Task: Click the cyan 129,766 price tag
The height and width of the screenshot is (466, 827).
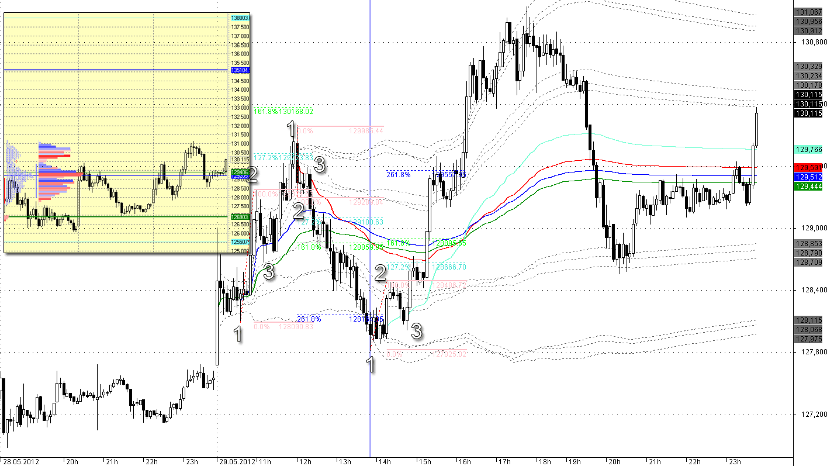Action: (x=809, y=149)
